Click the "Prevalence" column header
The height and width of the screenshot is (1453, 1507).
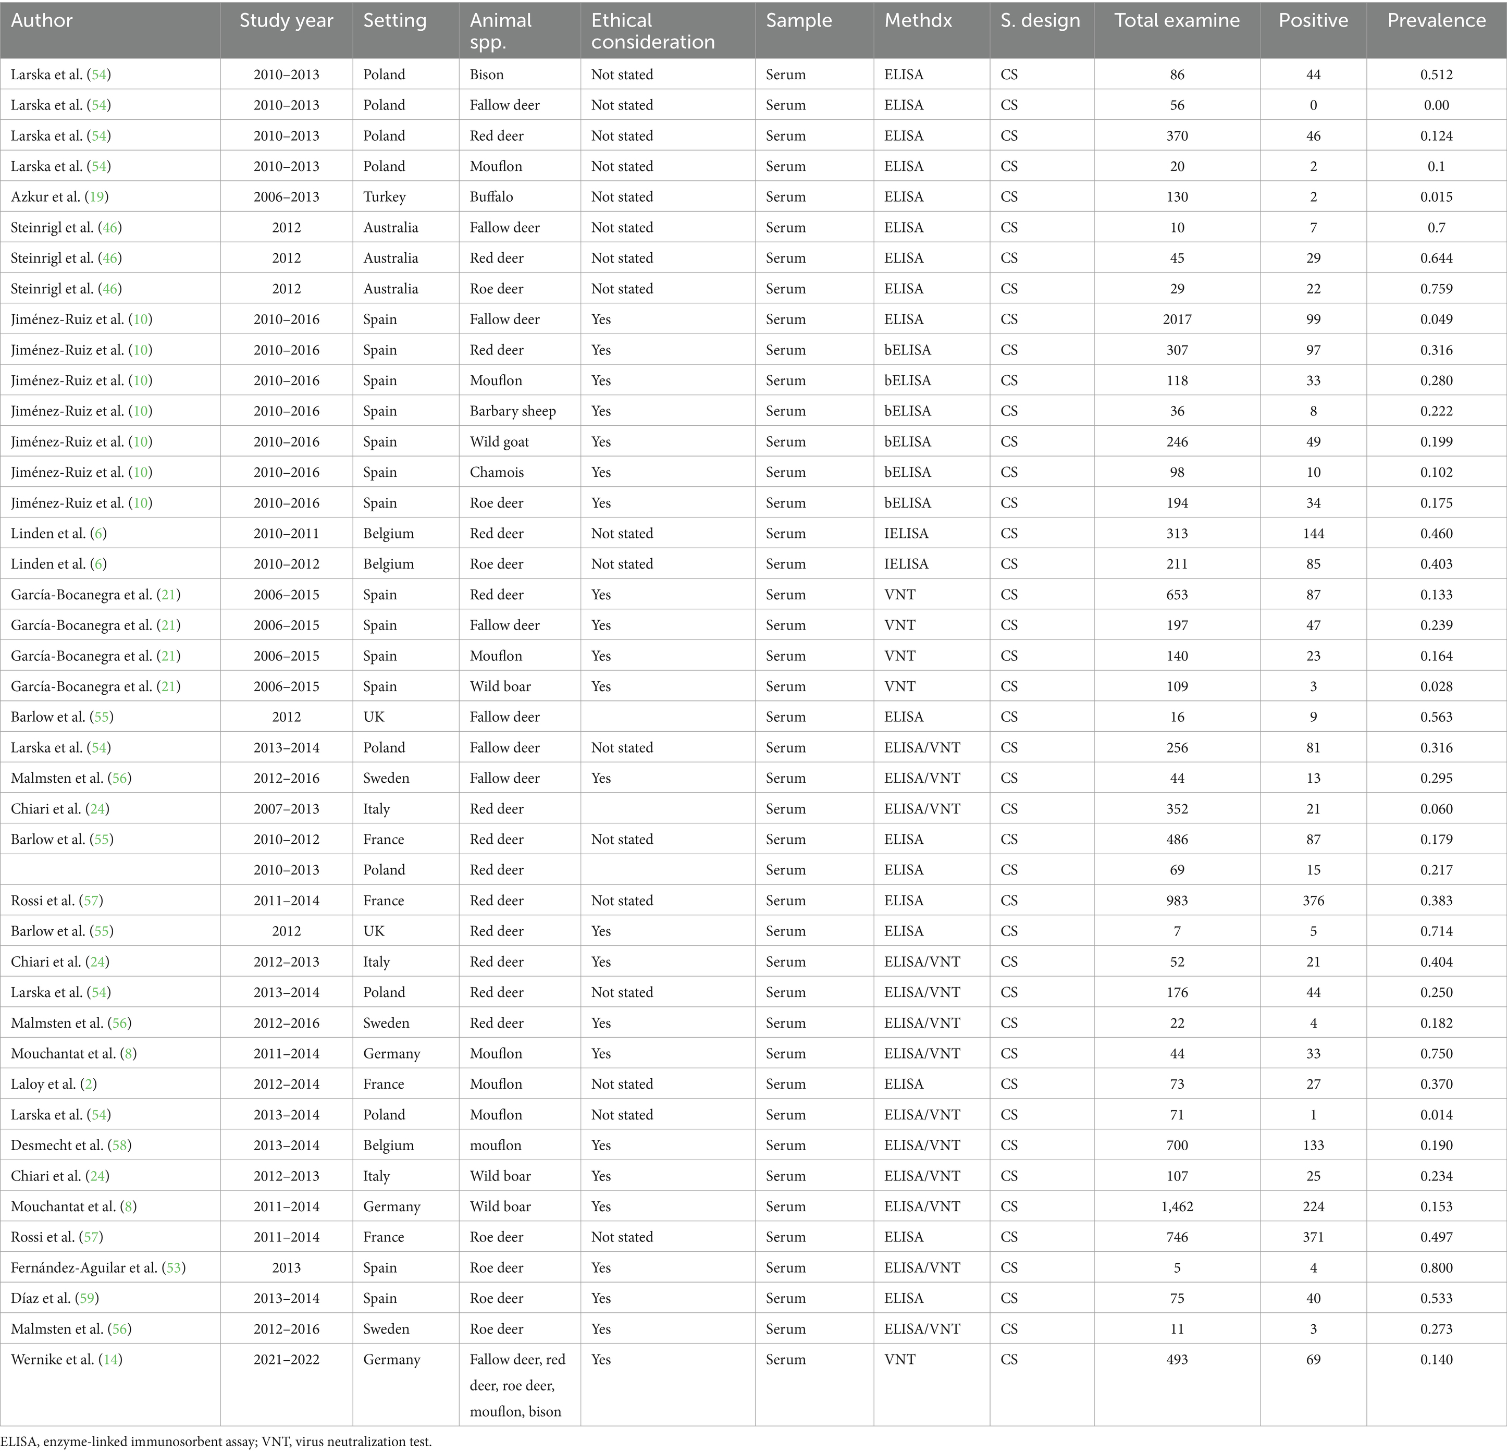1436,21
